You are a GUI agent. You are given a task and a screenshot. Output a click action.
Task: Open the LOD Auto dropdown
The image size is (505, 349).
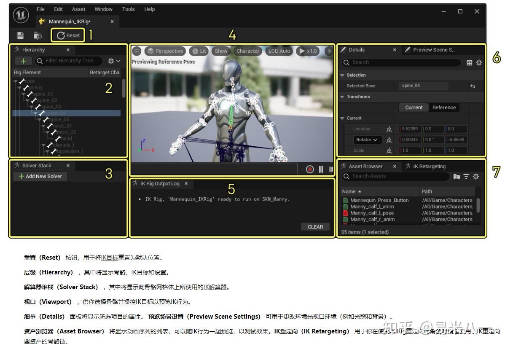coord(279,51)
